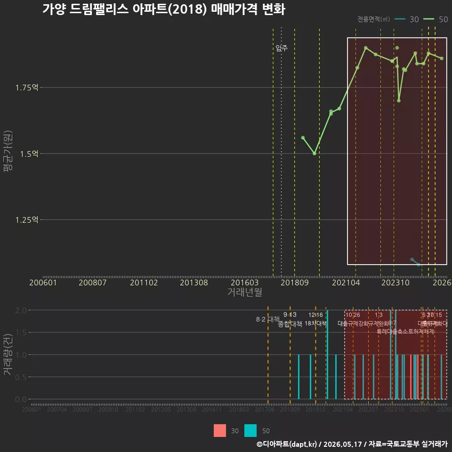This screenshot has height=452, width=452.
Task: Click the 1.5억 price axis label
Action: [29, 154]
